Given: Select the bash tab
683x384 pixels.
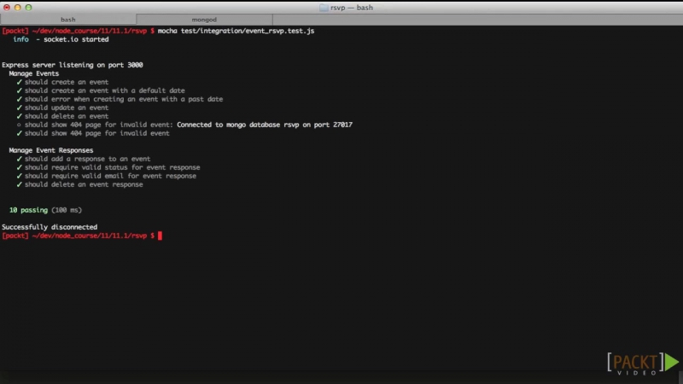Looking at the screenshot, I should [68, 20].
